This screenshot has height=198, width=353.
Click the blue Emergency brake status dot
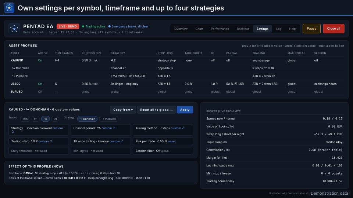pos(110,26)
